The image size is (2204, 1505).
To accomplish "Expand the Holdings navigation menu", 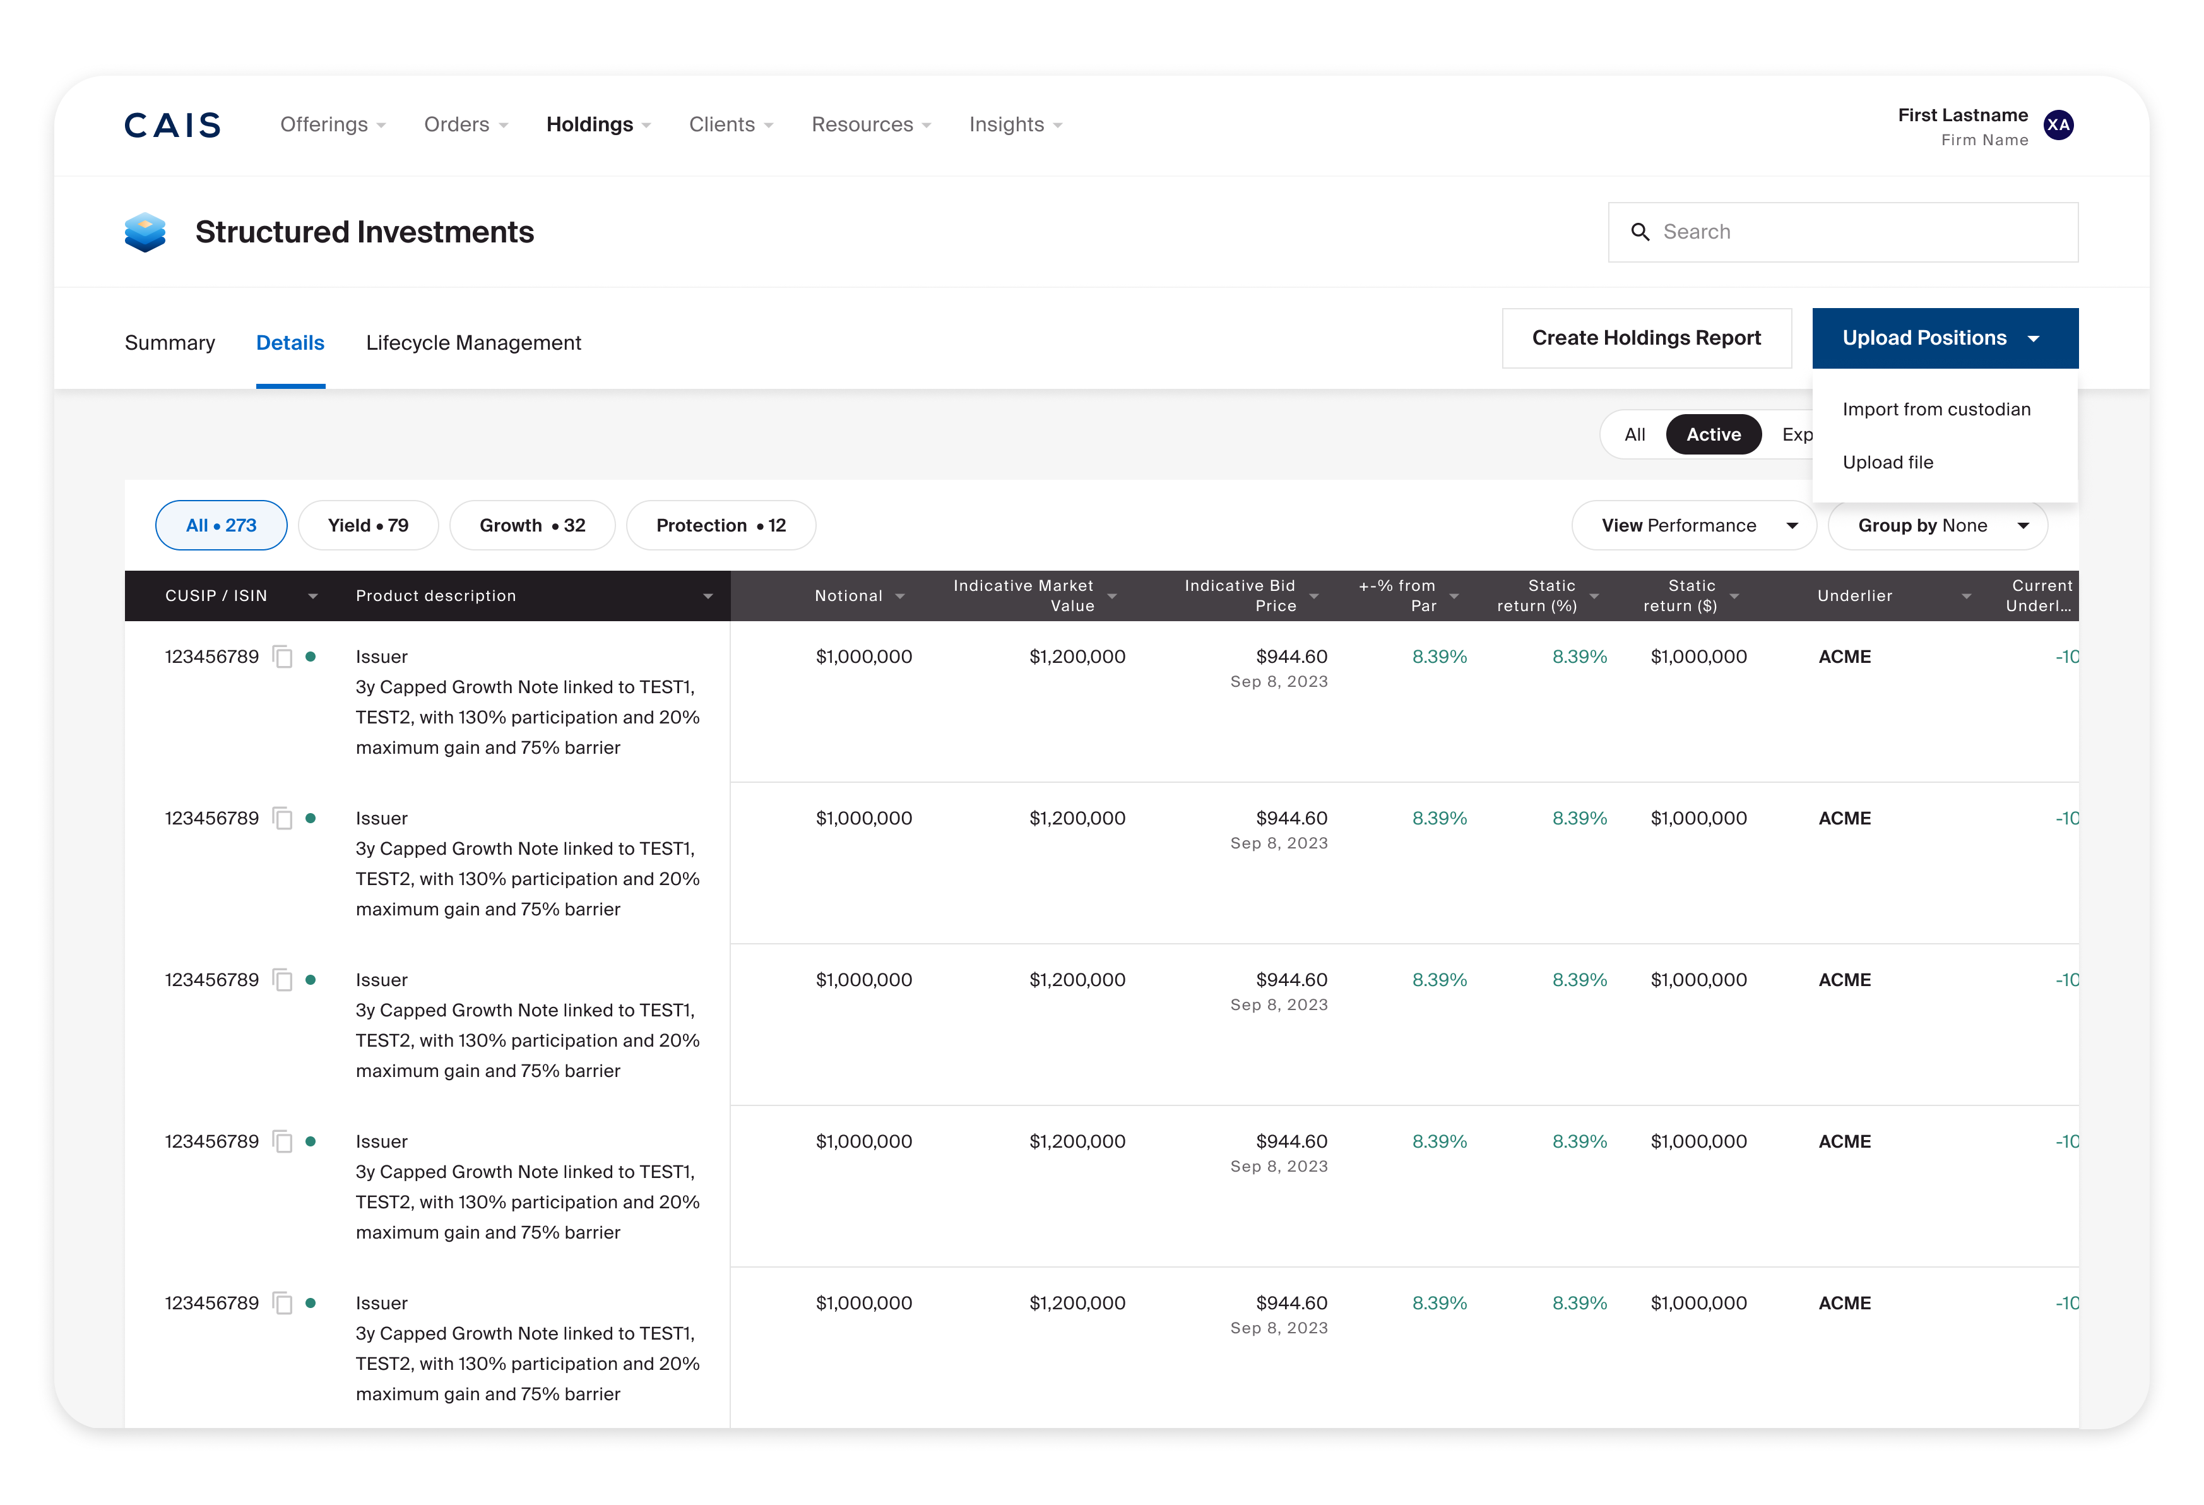I will [598, 125].
